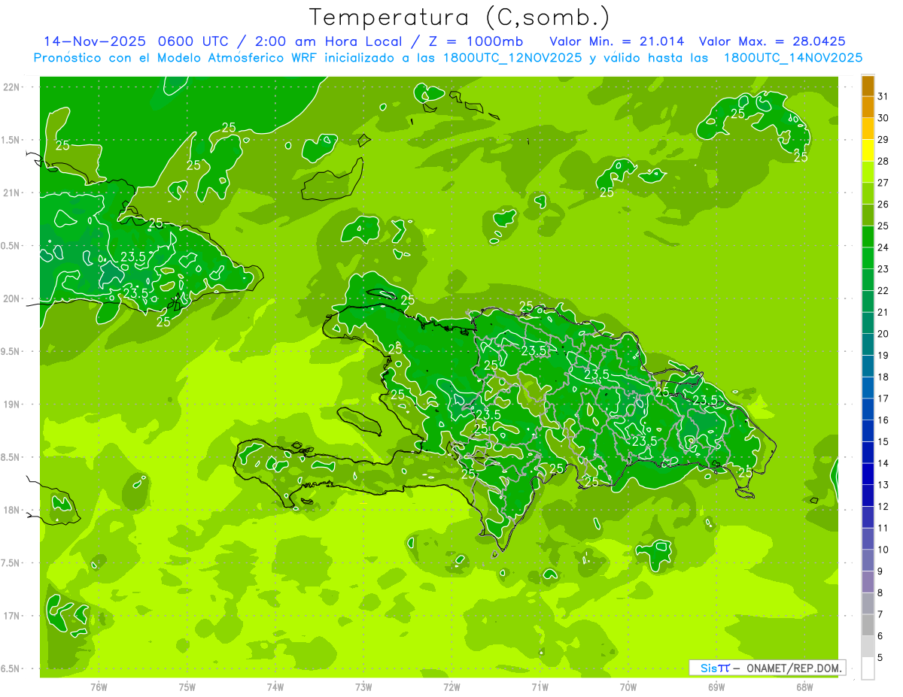Click the legend value label '12'
The width and height of the screenshot is (903, 697).
(883, 506)
